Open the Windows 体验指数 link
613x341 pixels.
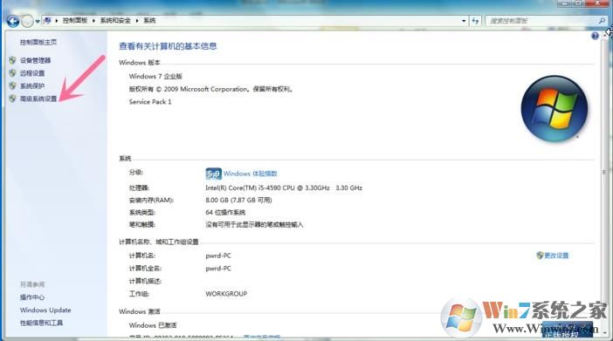point(251,174)
